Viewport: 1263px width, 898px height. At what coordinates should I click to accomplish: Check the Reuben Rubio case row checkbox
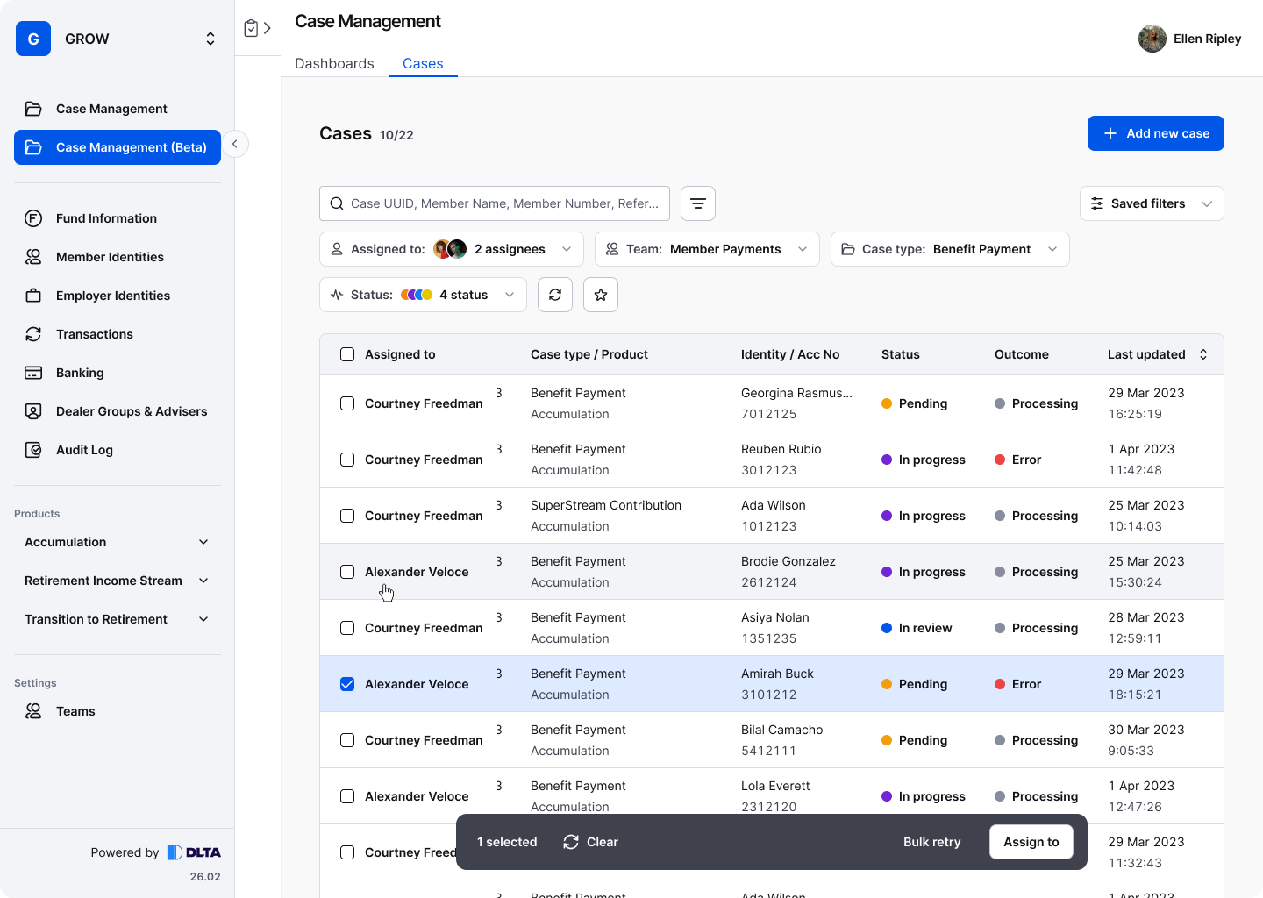[347, 460]
